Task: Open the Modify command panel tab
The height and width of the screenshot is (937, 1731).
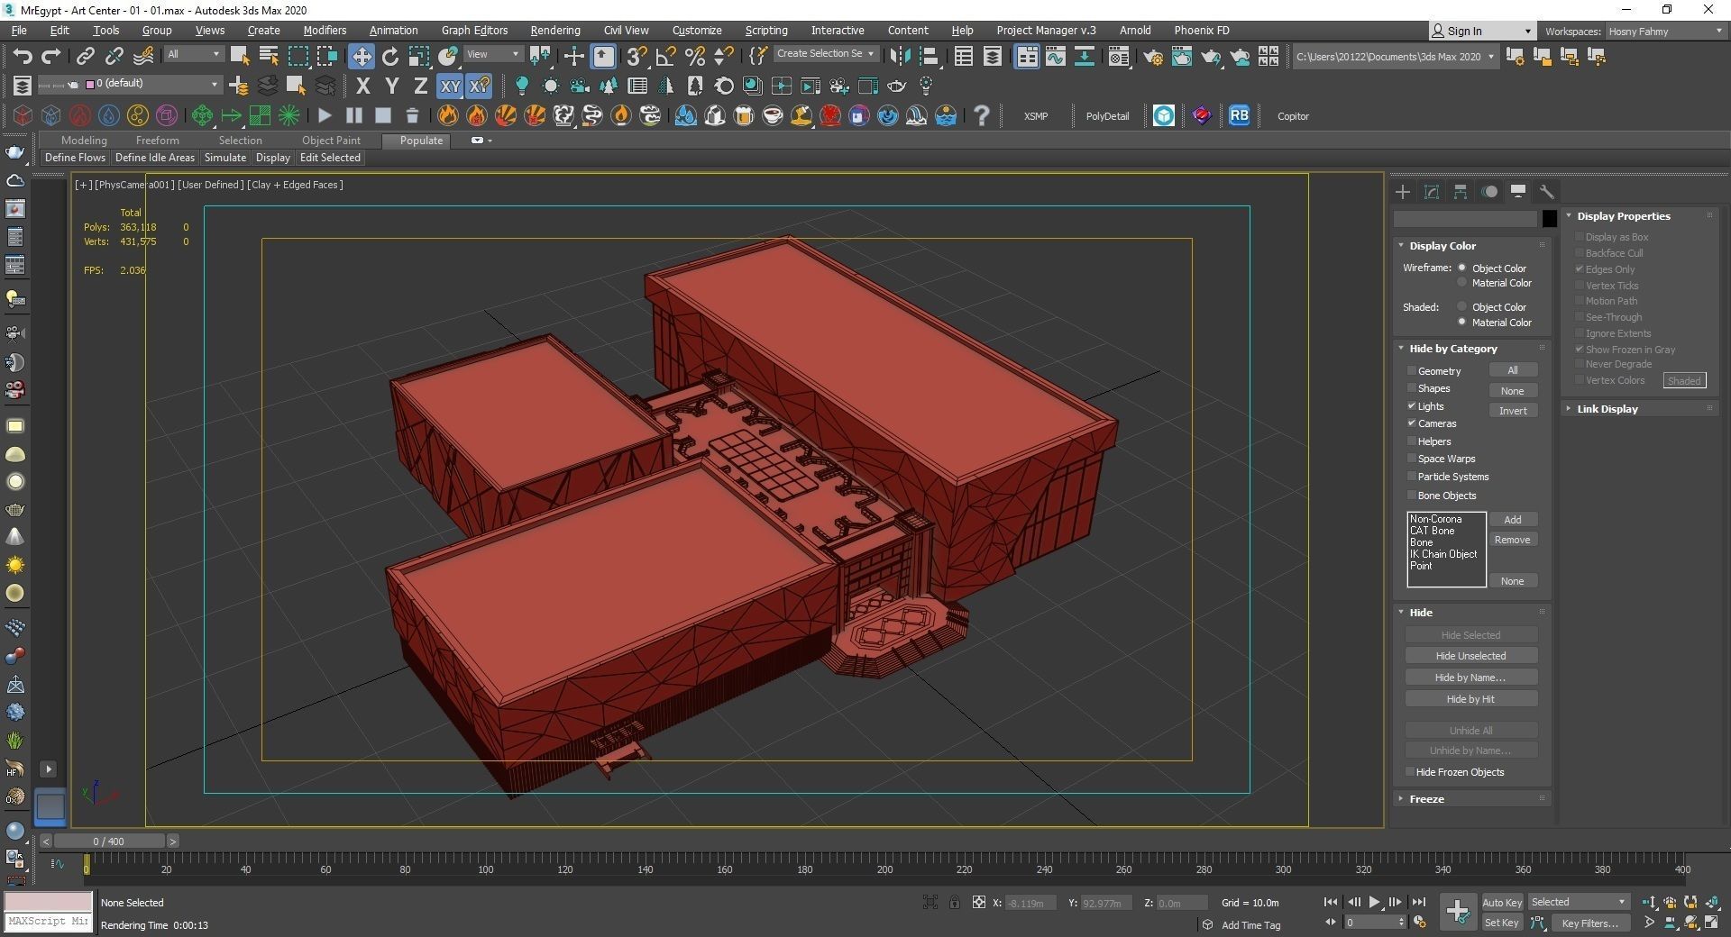Action: tap(1432, 192)
